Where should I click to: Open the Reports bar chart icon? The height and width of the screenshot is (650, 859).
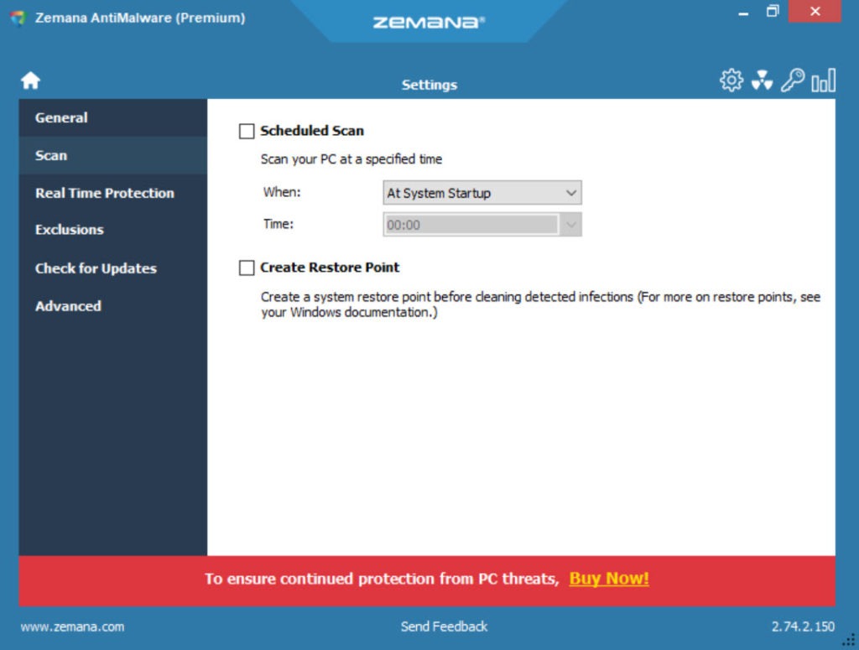click(824, 80)
